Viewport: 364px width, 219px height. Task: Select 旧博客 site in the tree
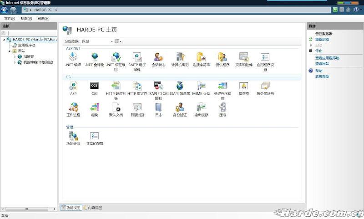coord(29,56)
